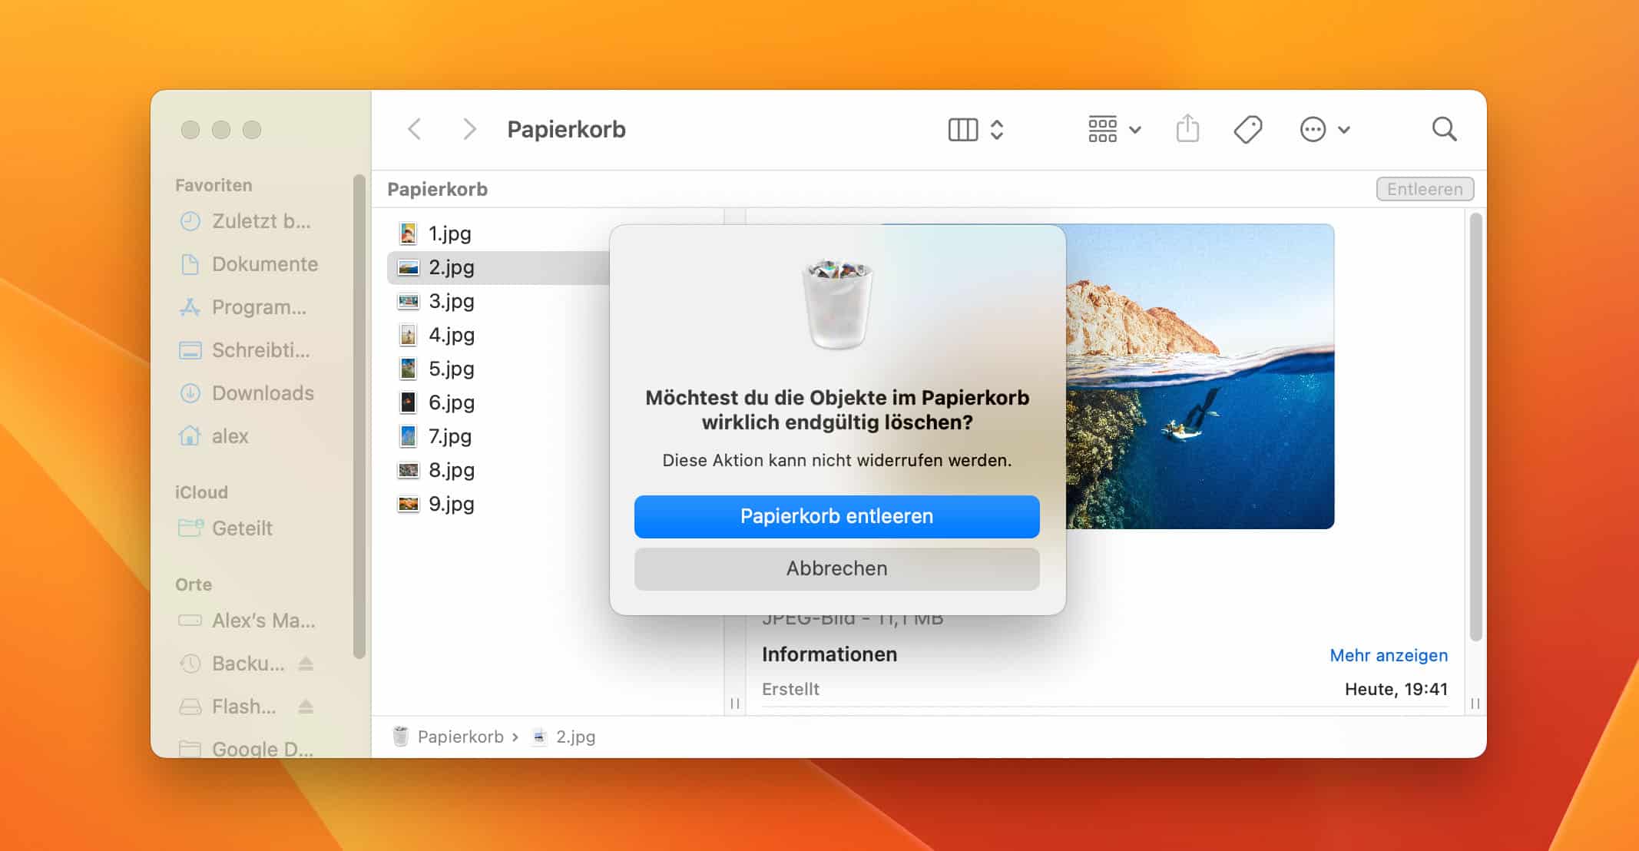
Task: Click the preview image of 2.jpg
Action: (1200, 376)
